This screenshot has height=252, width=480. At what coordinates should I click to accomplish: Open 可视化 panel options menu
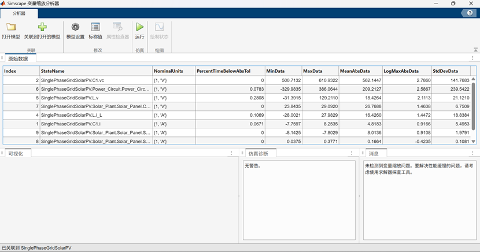231,153
